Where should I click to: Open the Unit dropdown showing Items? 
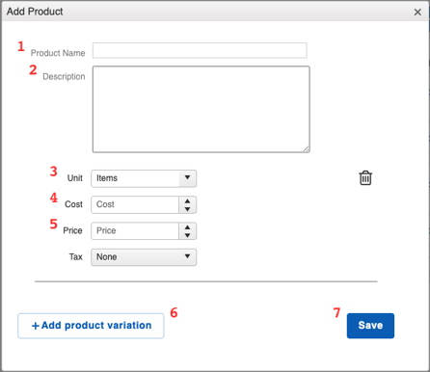144,178
